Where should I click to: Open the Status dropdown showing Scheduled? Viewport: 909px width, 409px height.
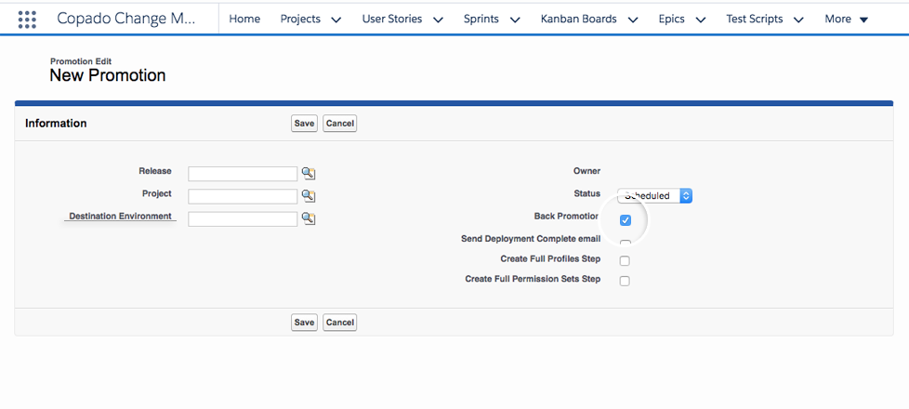[x=654, y=196]
